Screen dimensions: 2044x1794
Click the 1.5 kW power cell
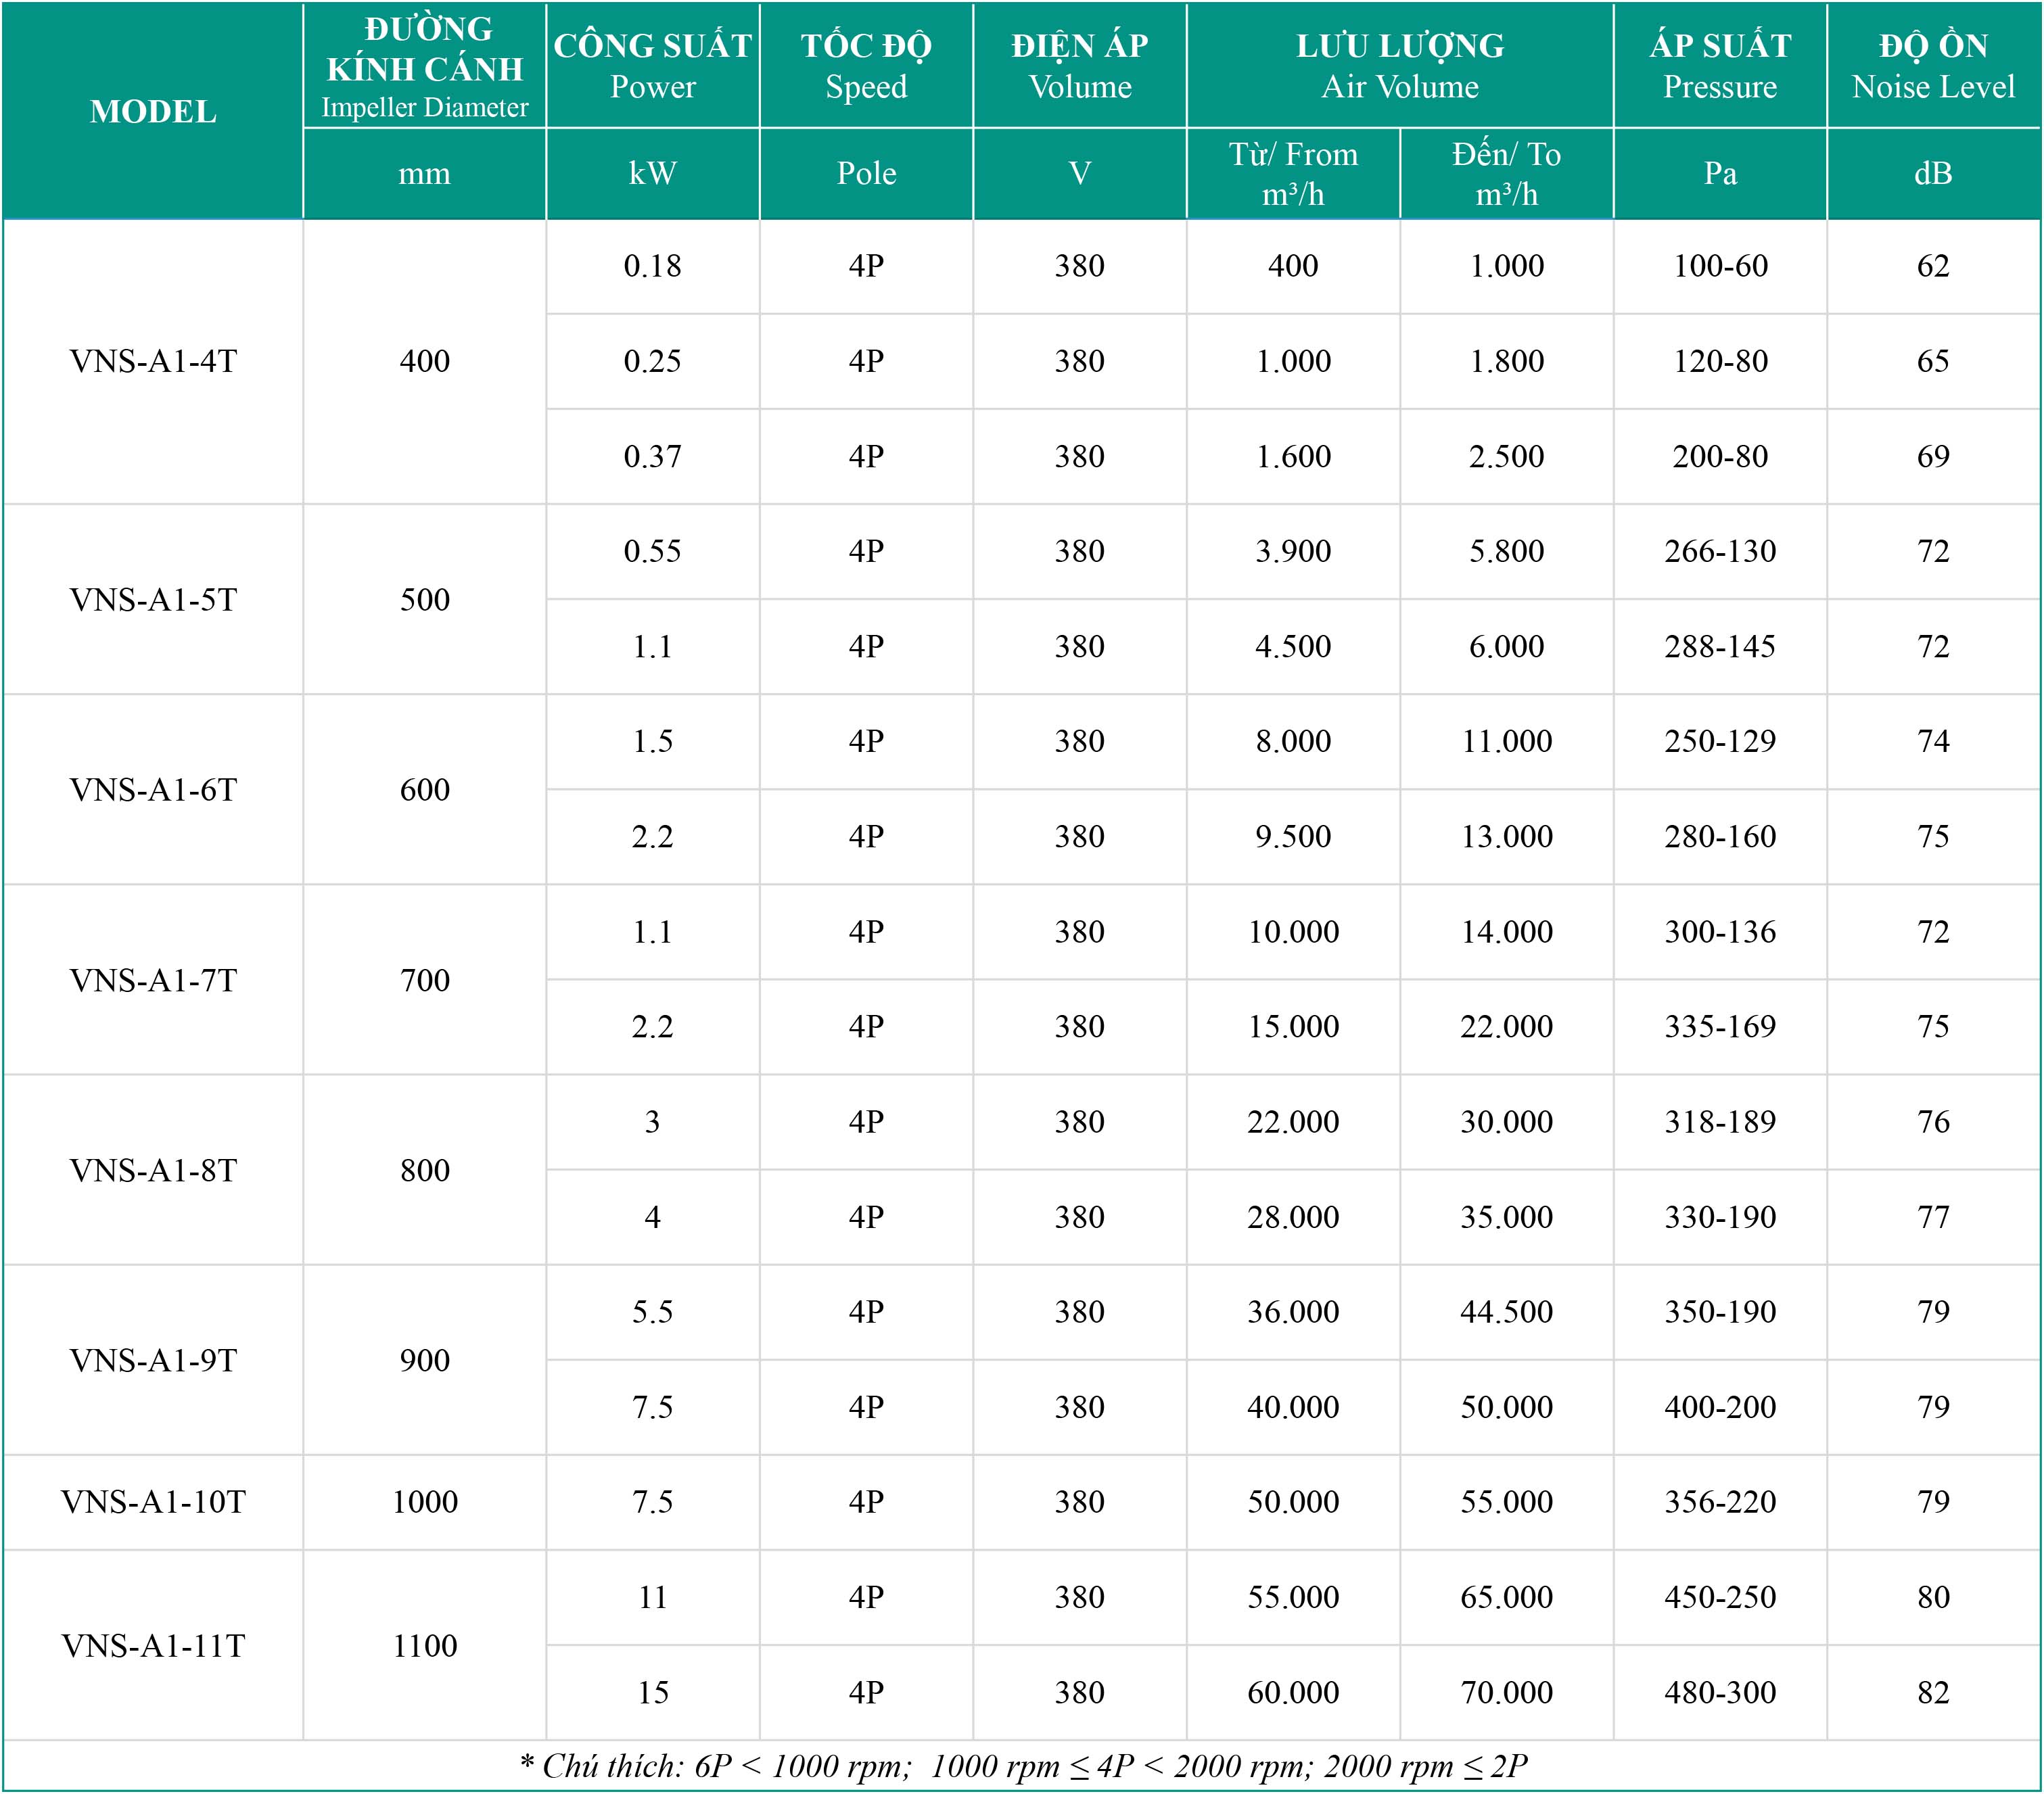point(653,741)
